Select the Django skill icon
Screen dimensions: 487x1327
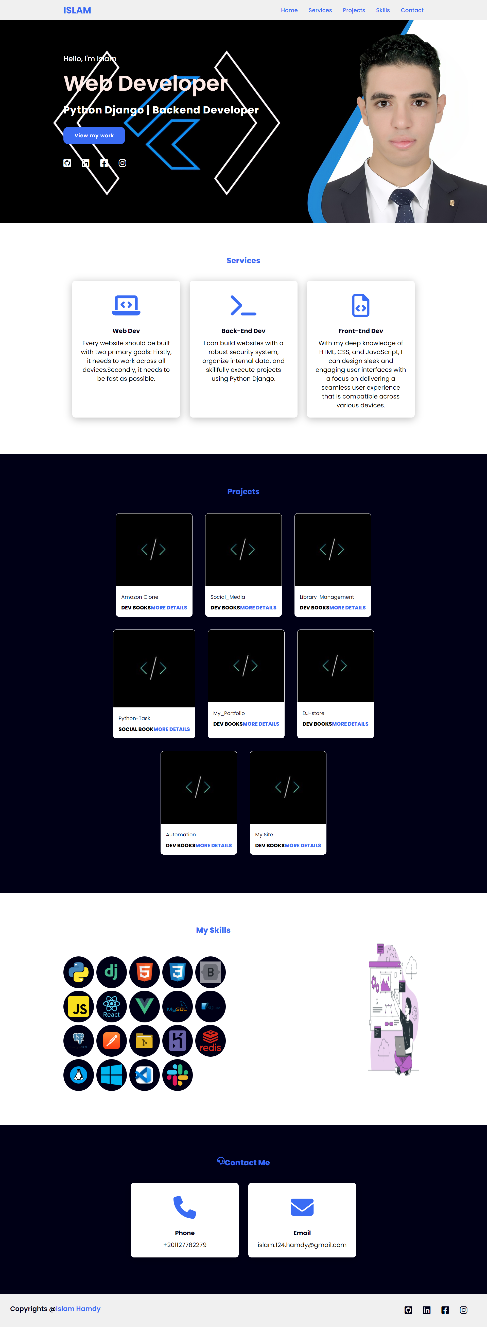point(111,972)
